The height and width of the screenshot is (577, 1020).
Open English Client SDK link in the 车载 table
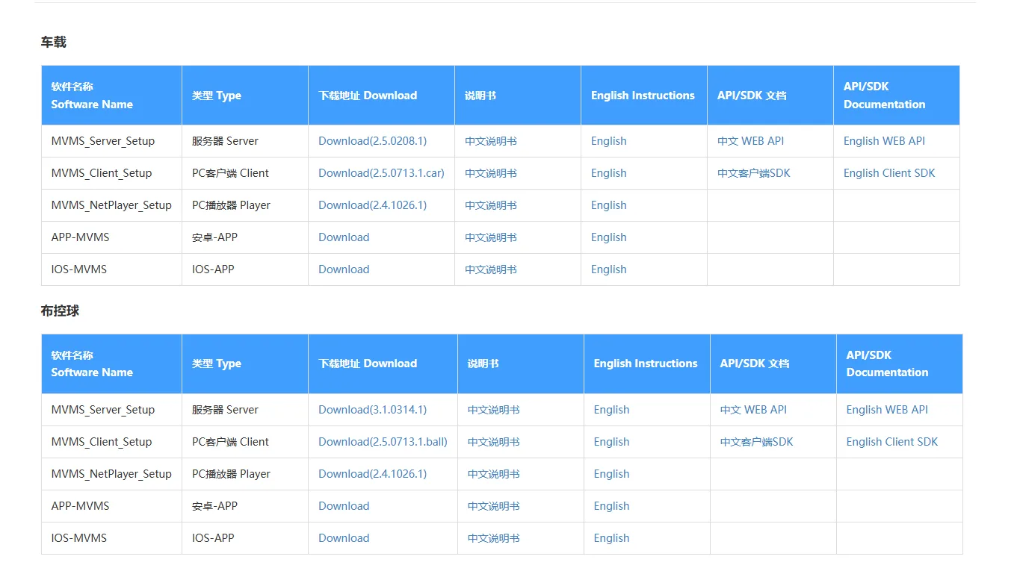pyautogui.click(x=889, y=173)
